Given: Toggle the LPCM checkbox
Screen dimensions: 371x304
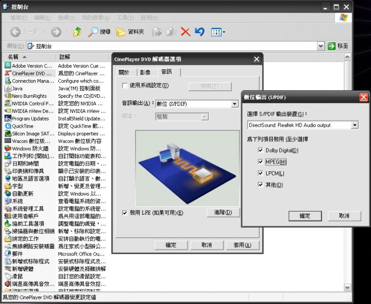Looking at the screenshot, I should tap(260, 173).
